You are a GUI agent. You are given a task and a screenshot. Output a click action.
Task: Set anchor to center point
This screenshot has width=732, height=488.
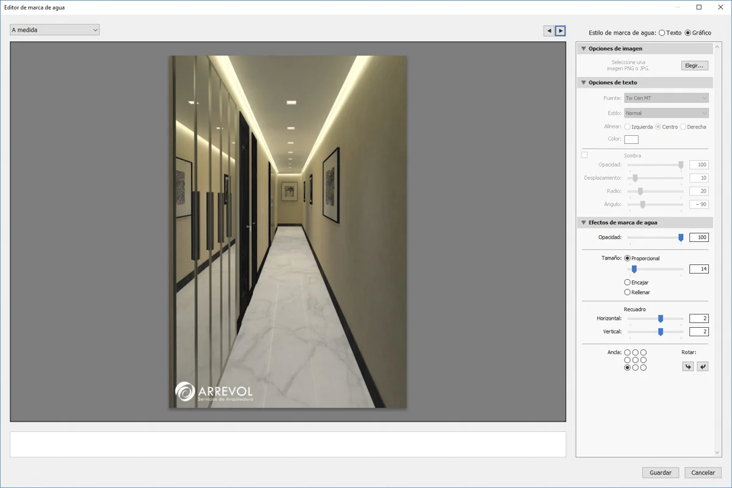636,360
